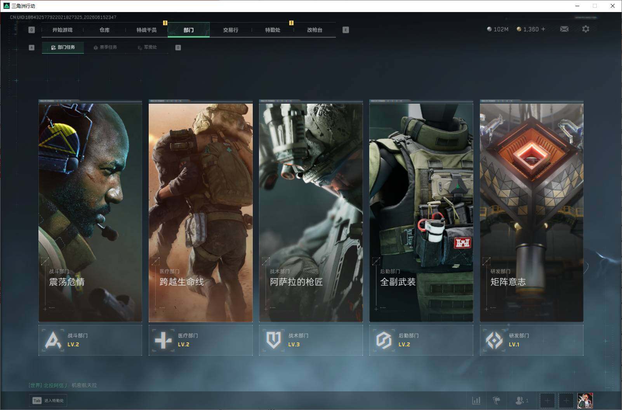Click the 战斗部门 LV.2 emblem icon

coord(53,340)
